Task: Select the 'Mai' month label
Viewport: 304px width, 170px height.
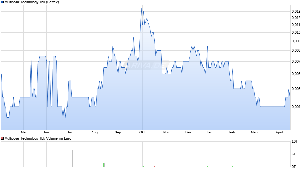Action: [x=24, y=132]
